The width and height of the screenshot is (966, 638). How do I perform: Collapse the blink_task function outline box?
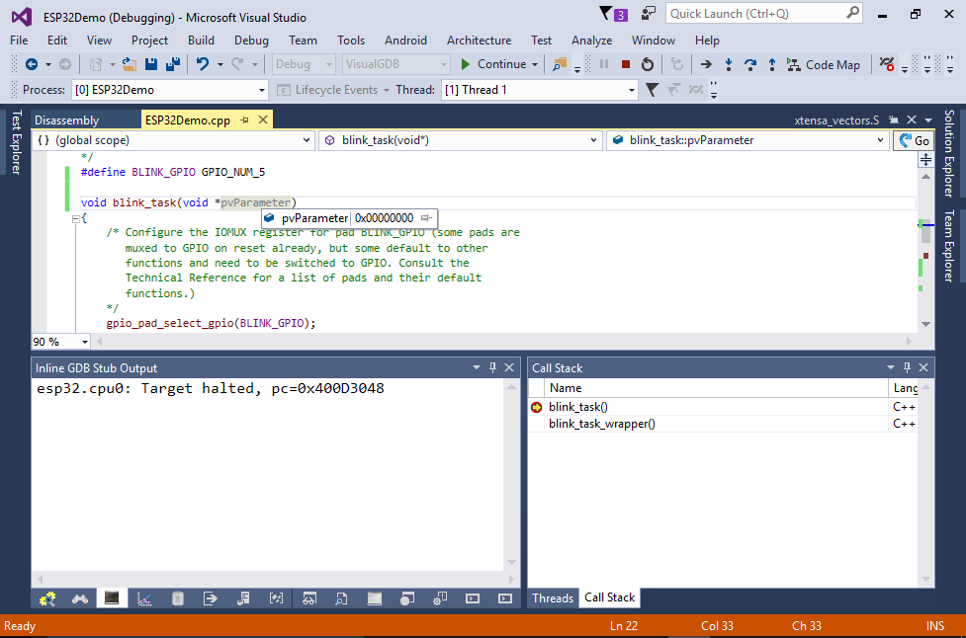click(x=75, y=218)
